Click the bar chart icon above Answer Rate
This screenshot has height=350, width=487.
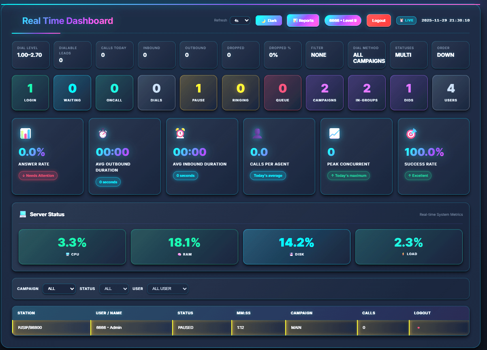click(x=26, y=133)
